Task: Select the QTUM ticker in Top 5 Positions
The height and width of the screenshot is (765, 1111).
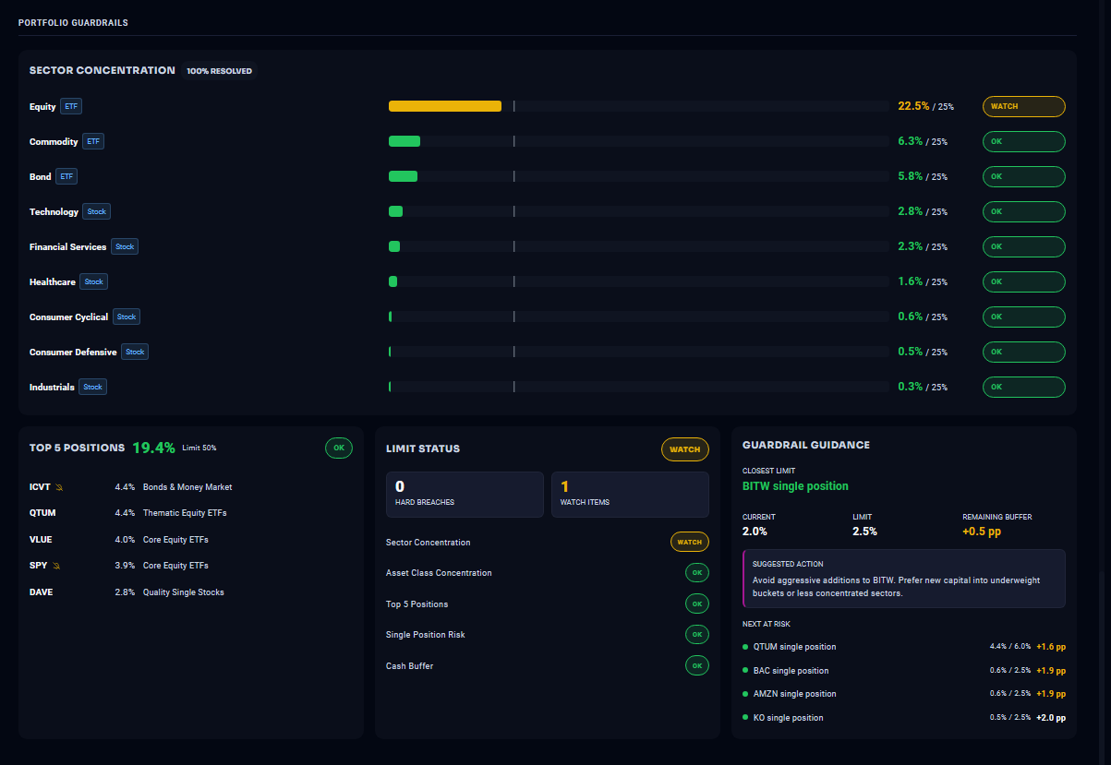Action: (x=42, y=513)
